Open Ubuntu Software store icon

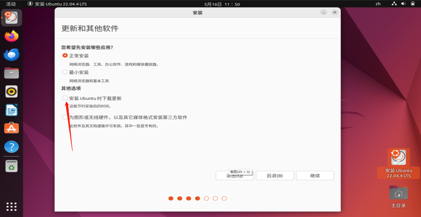tap(12, 128)
